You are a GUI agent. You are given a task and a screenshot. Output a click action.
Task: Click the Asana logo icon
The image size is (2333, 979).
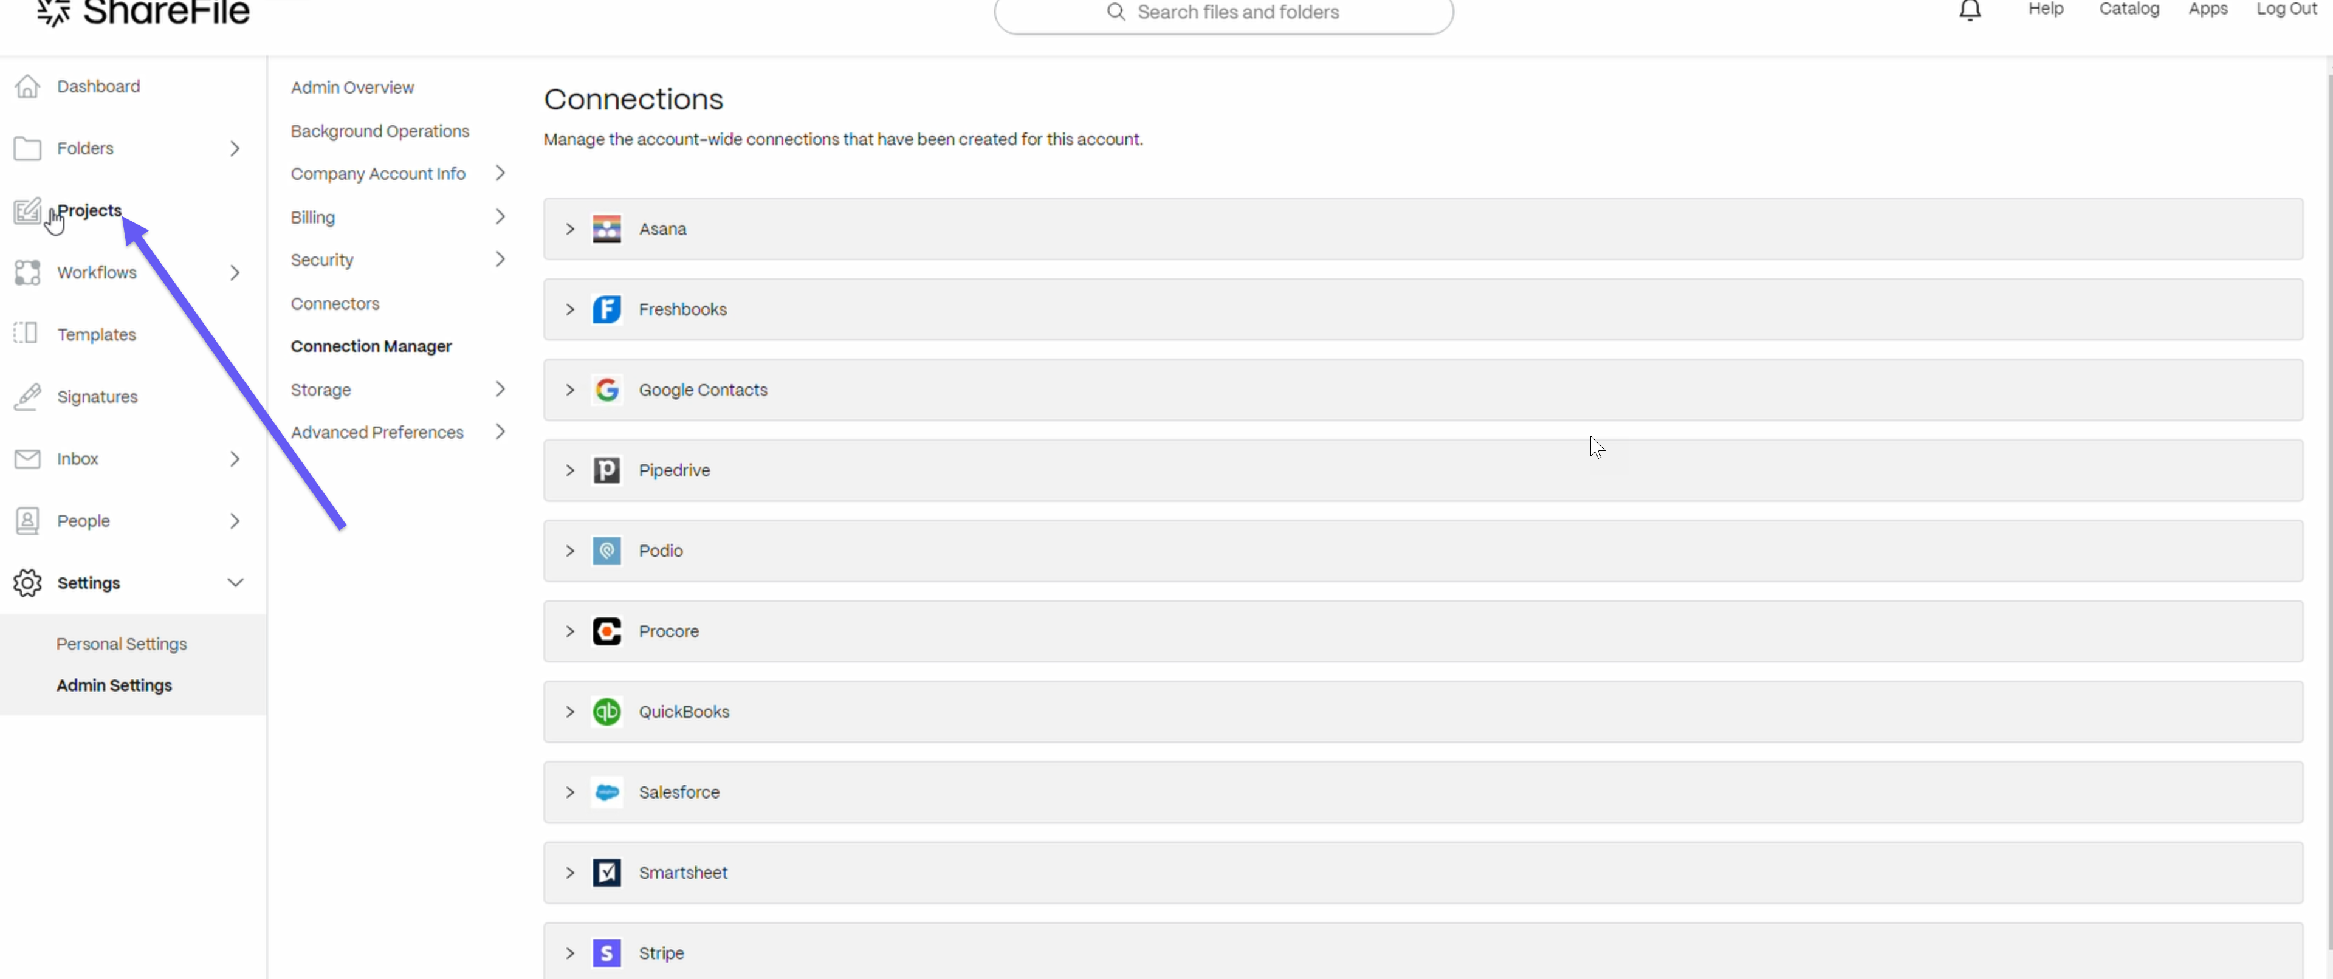[x=606, y=229]
